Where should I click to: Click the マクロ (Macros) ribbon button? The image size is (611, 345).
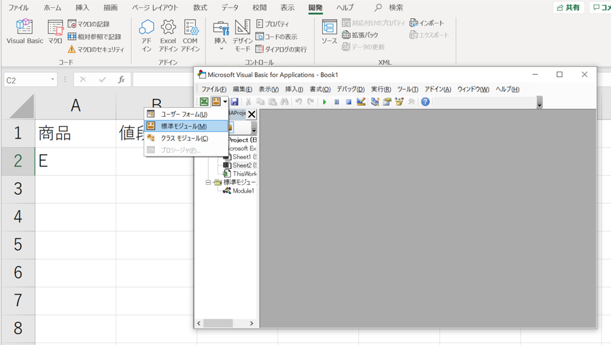tap(55, 32)
